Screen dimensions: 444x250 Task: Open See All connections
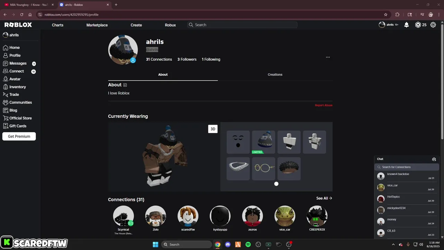(x=324, y=198)
